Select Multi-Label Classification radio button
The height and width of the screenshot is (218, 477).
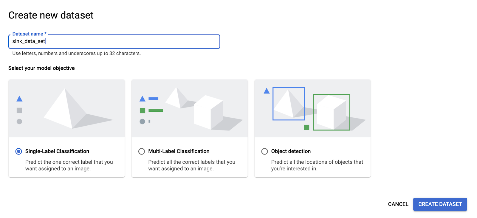142,151
